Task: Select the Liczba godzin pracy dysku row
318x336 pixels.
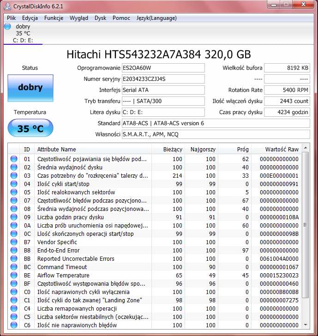Action: (155, 217)
